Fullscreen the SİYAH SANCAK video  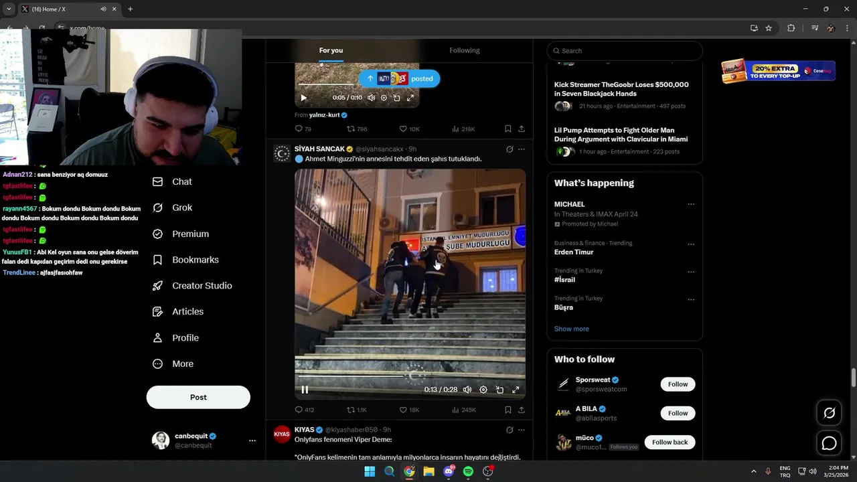point(516,390)
